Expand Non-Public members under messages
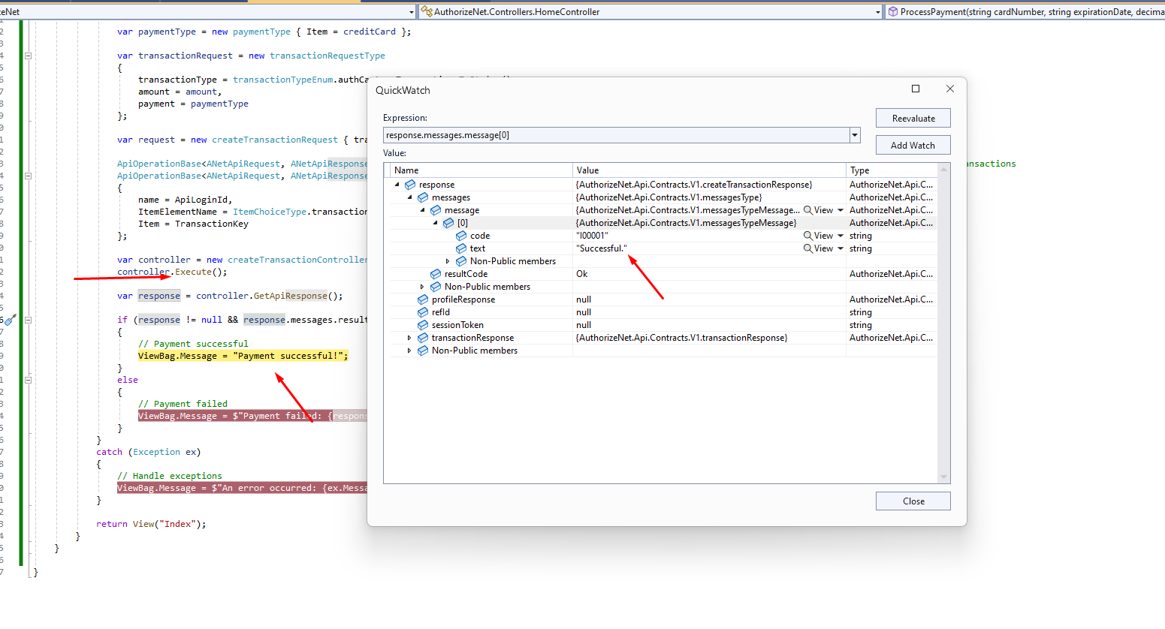 [422, 287]
